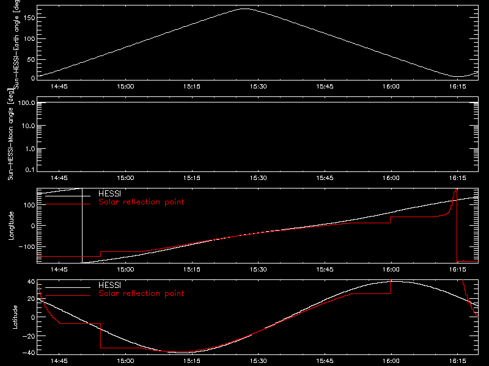The image size is (489, 366).
Task: Click '15:30' time label under Moon angle plot
Action: click(258, 178)
